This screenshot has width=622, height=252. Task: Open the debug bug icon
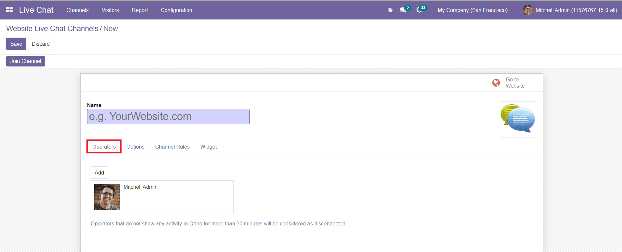pos(390,10)
